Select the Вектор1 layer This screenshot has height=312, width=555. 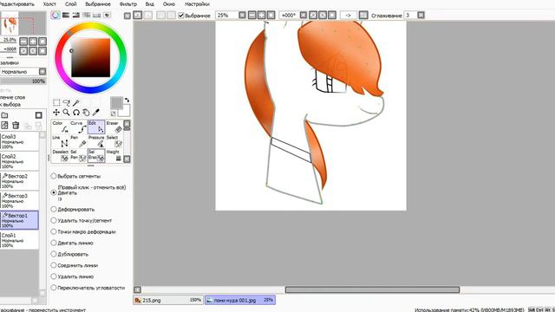(x=19, y=220)
